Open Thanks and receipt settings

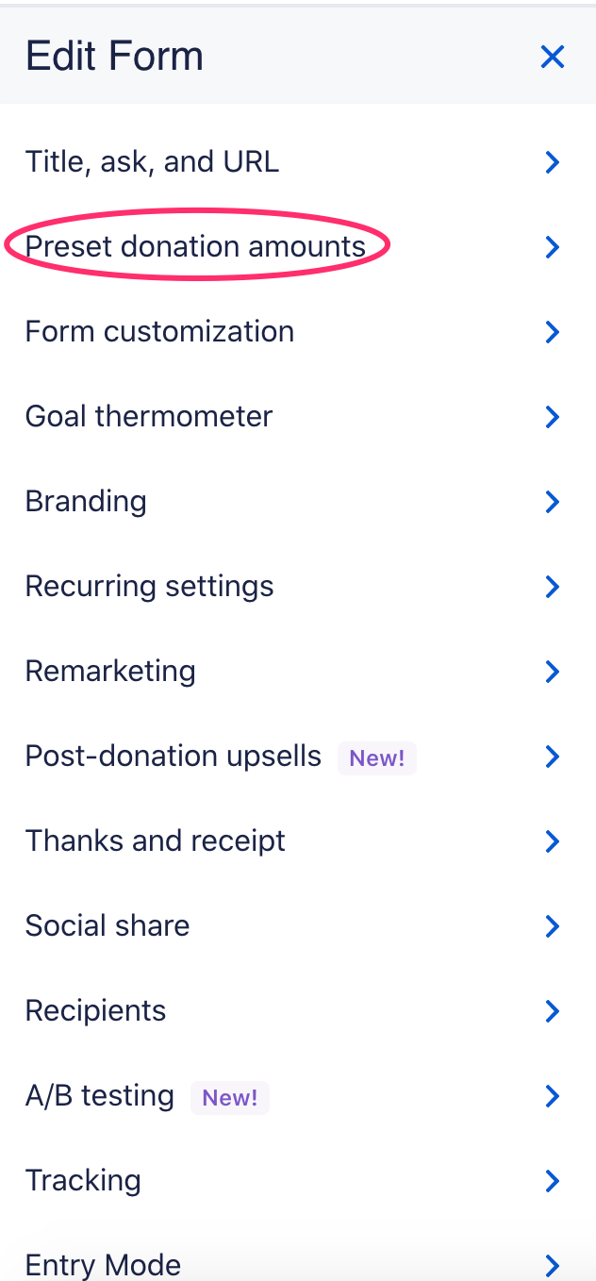pos(155,841)
